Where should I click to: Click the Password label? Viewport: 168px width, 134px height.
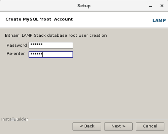17,45
